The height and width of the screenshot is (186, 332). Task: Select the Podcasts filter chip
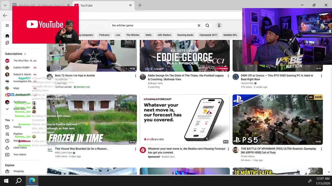104,35
